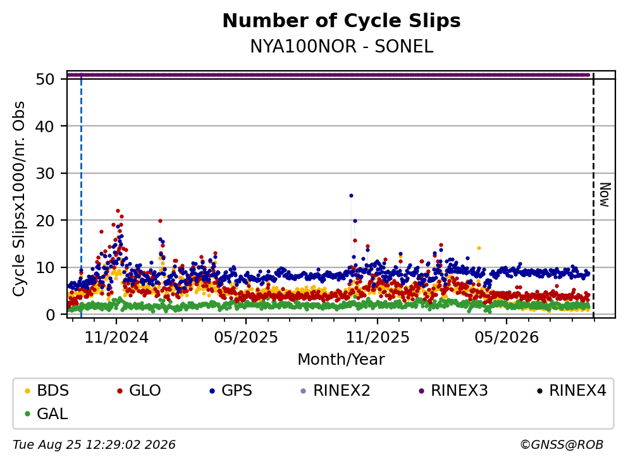
Task: Click the RINEX2 legend marker
Action: pos(303,391)
